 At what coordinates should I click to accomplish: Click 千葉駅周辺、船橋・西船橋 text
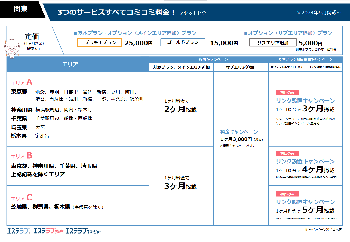click(64, 119)
